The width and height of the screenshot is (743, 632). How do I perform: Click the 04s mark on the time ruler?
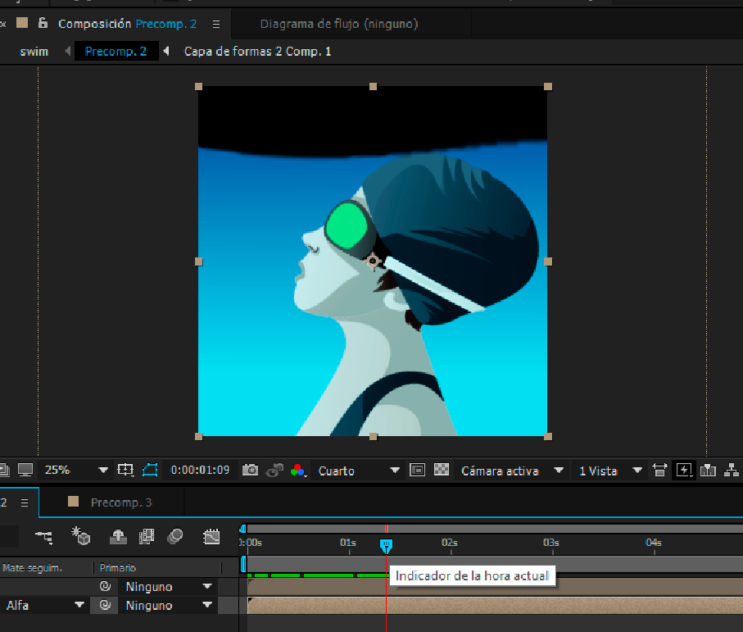[x=654, y=543]
